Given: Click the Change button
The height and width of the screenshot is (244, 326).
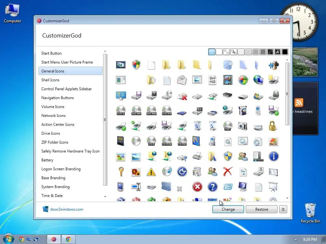Looking at the screenshot, I should pyautogui.click(x=228, y=209).
